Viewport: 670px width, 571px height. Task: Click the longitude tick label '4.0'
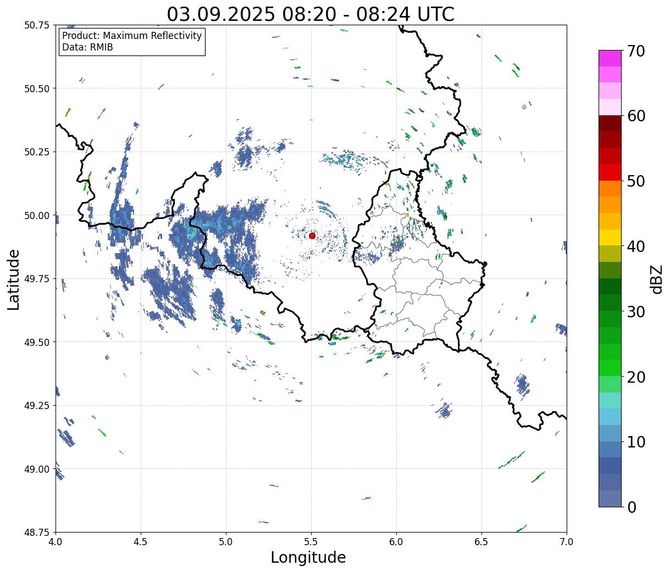(x=56, y=541)
